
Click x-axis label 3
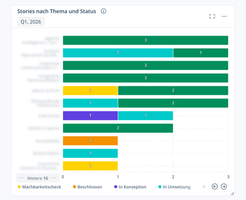228,177
